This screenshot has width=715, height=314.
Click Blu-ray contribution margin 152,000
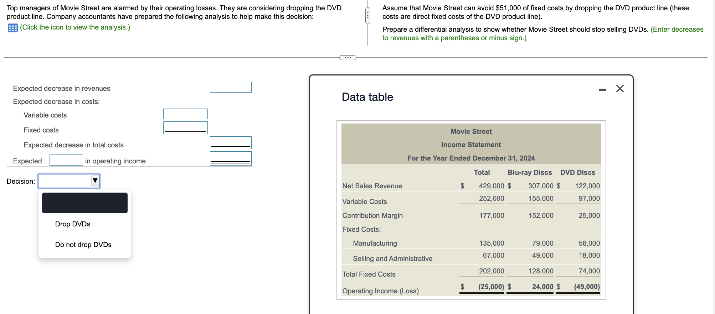[x=541, y=215]
